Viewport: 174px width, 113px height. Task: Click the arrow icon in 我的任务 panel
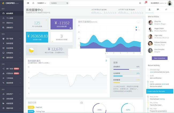[82, 103]
